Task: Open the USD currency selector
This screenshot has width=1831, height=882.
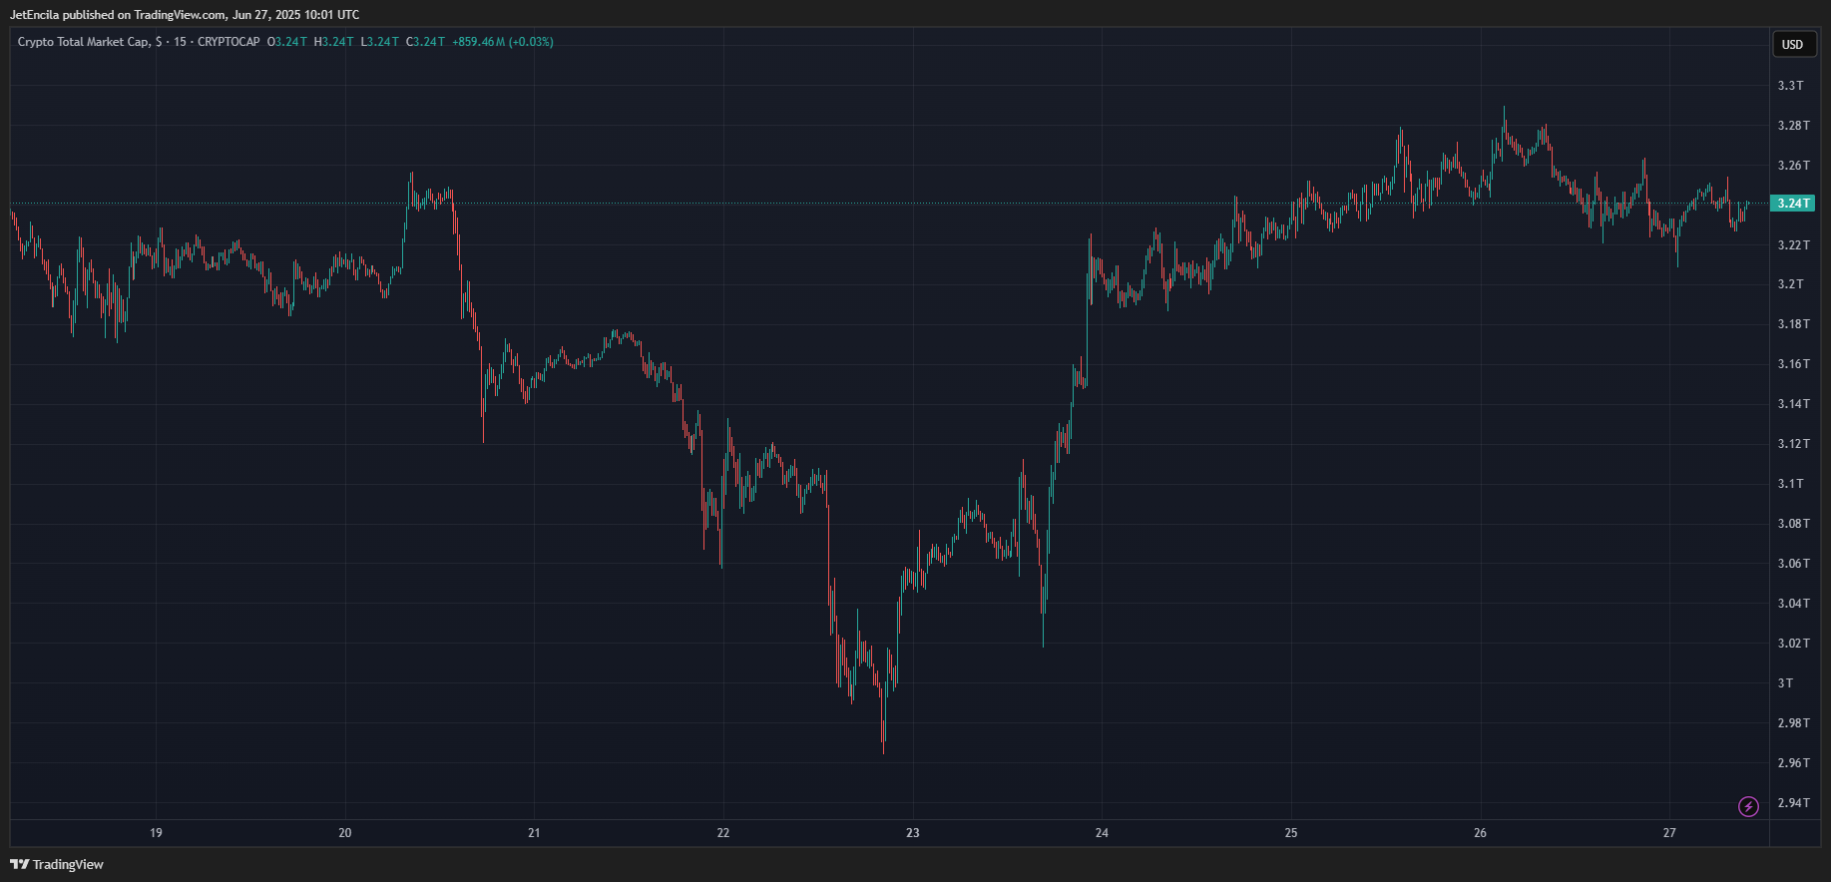Action: point(1793,44)
